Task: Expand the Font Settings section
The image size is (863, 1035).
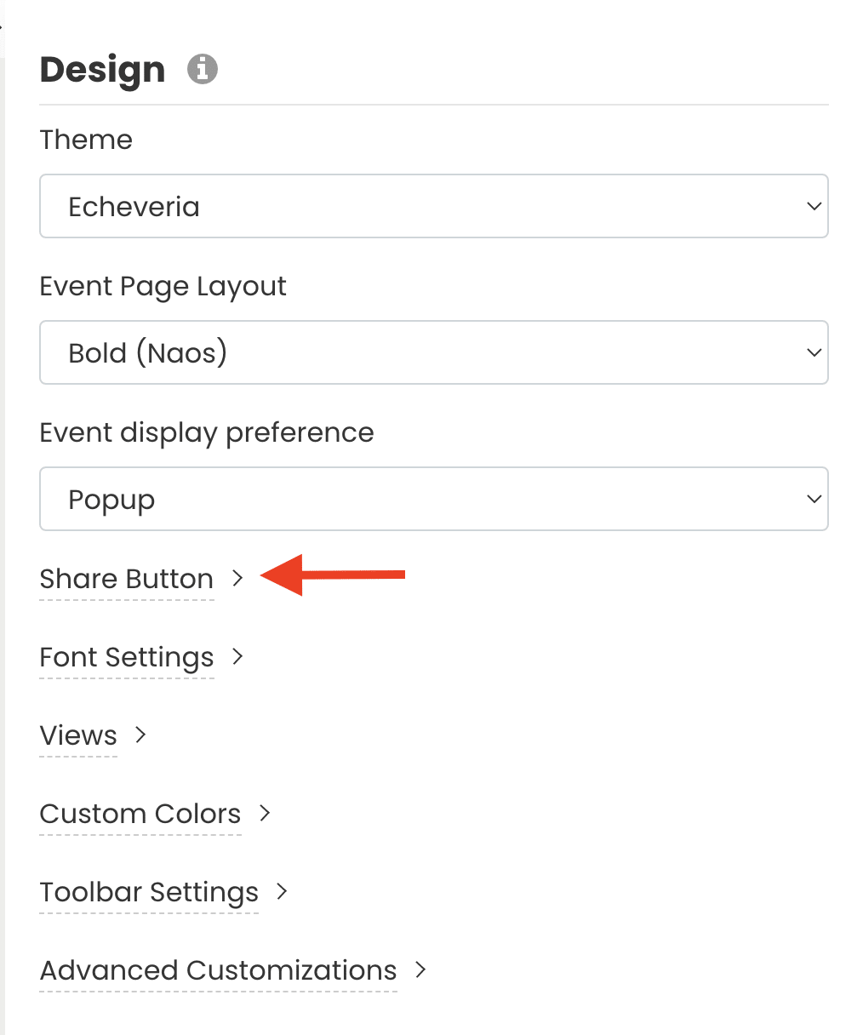Action: [x=126, y=657]
